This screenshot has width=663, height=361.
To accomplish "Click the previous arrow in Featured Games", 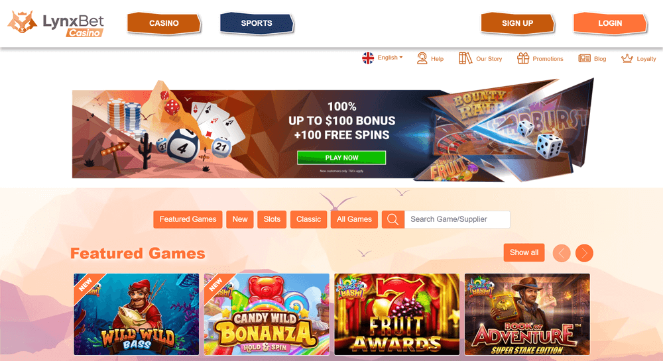I will (562, 253).
